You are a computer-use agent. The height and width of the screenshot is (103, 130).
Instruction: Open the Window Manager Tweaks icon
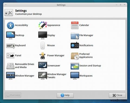click(x=43, y=76)
